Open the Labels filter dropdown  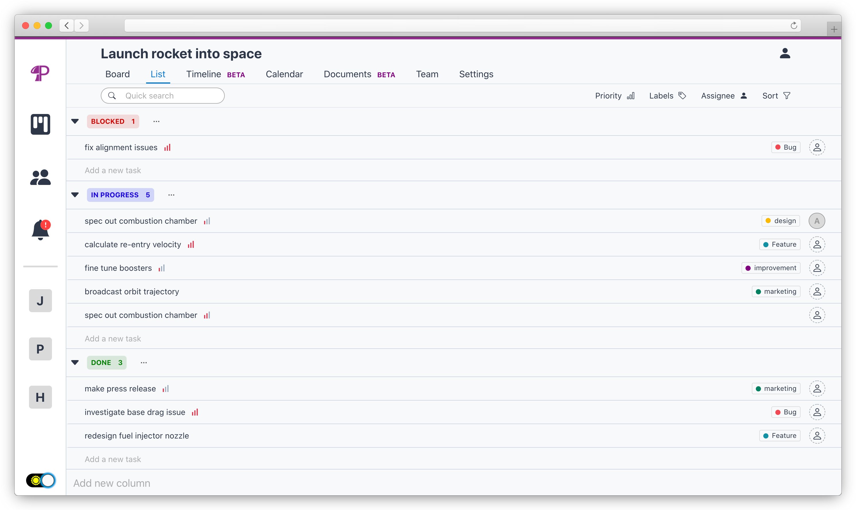(x=667, y=96)
